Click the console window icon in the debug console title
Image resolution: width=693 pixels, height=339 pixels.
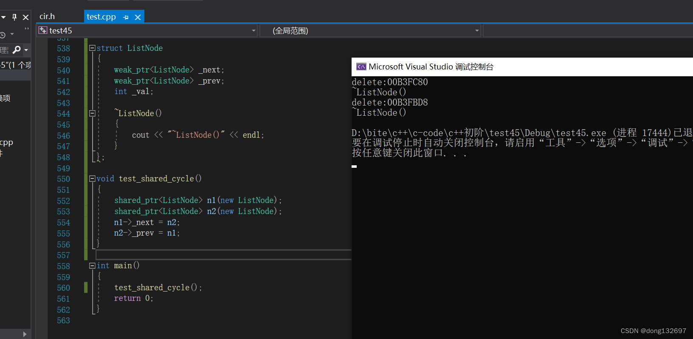361,67
